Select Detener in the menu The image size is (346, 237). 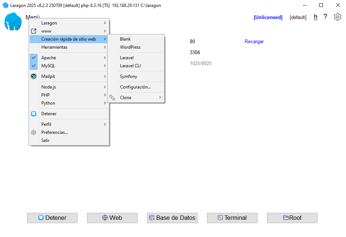[69, 114]
